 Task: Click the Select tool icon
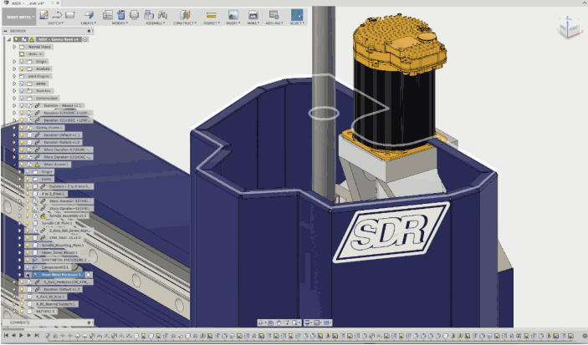[x=297, y=14]
